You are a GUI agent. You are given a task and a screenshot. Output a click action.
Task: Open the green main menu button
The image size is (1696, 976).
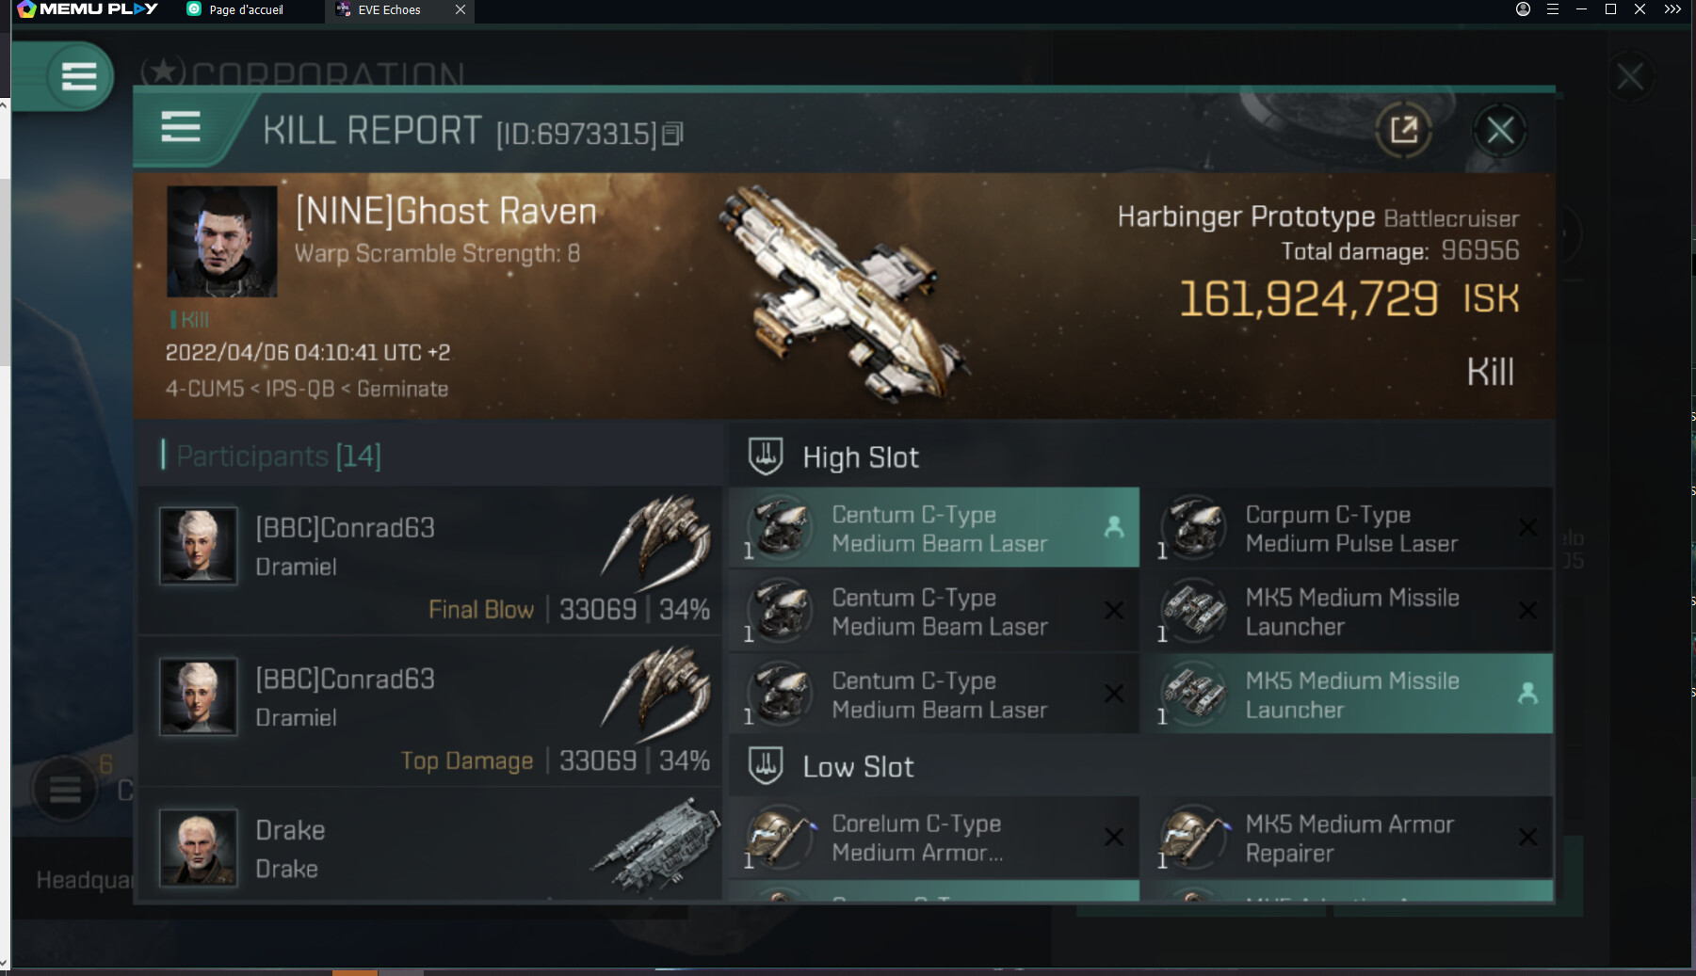click(x=78, y=76)
